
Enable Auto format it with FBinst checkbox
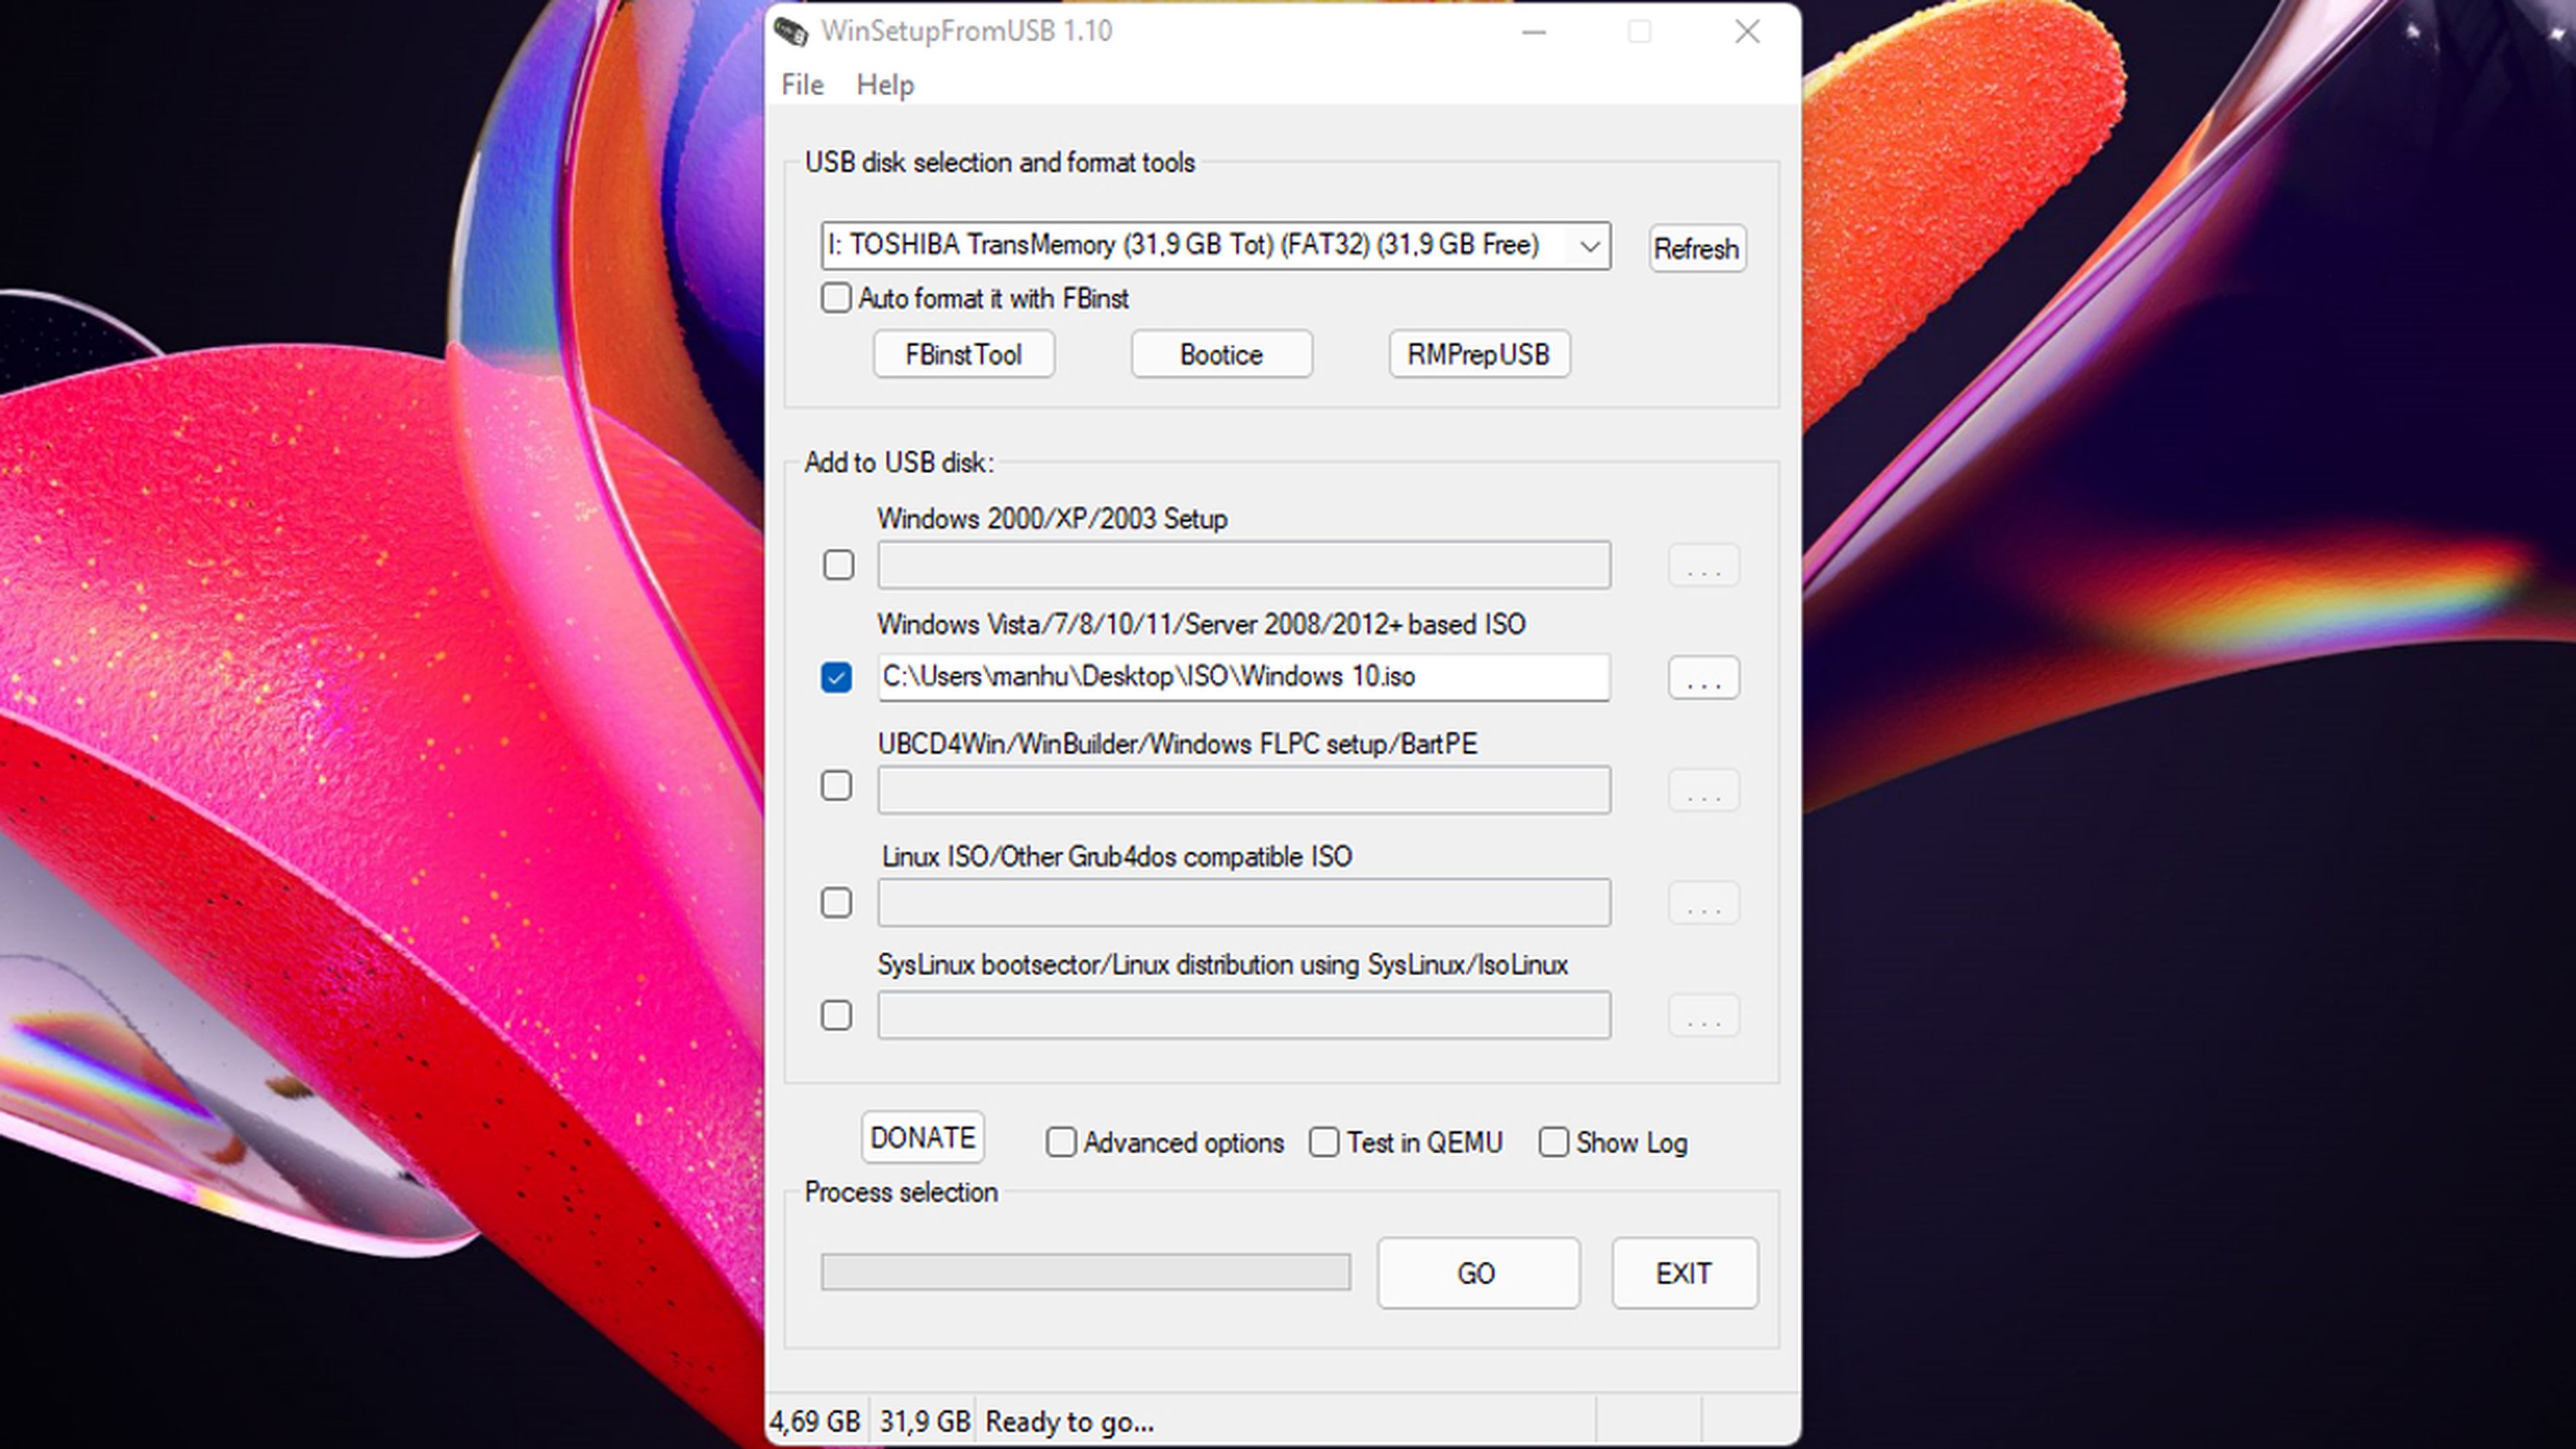point(835,297)
